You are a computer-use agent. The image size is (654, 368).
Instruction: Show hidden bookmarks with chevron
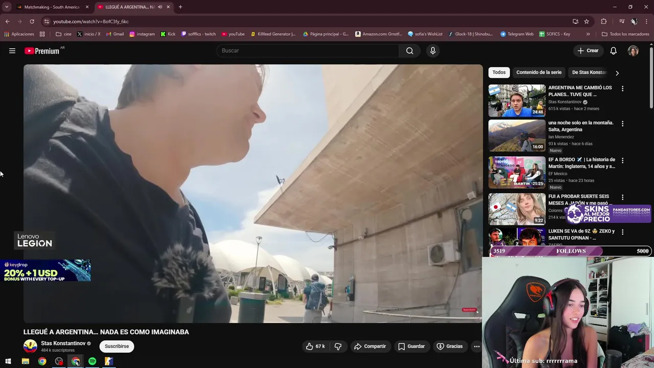tap(588, 34)
